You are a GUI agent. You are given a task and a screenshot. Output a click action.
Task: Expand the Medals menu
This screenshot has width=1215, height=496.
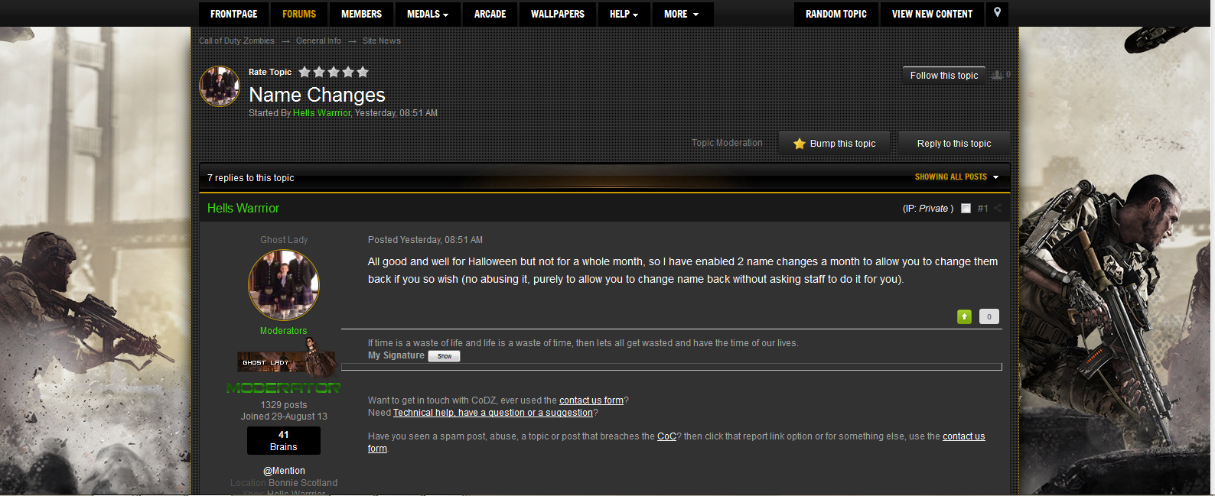(x=428, y=14)
